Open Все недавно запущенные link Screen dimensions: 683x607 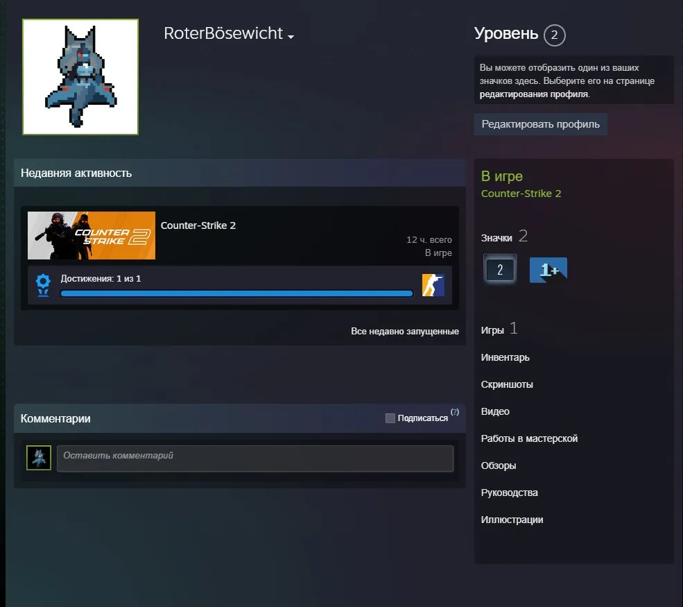pos(405,331)
